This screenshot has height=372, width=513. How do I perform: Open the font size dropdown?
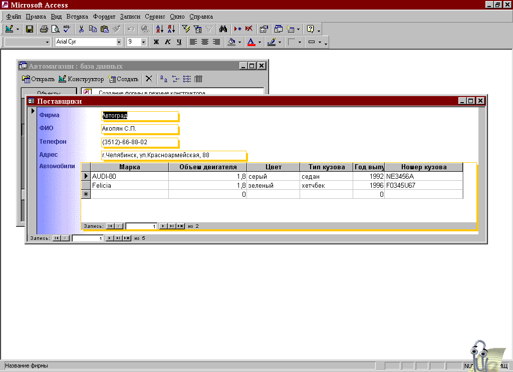tap(143, 42)
